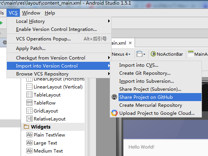Choose Import into Subversion
Image resolution: width=208 pixels, height=156 pixels.
click(156, 81)
